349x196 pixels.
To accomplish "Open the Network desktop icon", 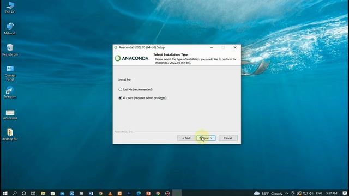I will (10, 29).
